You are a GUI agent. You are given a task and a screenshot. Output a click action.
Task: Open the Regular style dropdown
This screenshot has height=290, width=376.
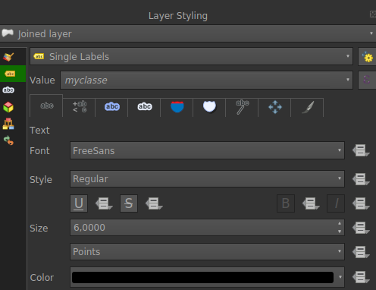[x=207, y=179]
